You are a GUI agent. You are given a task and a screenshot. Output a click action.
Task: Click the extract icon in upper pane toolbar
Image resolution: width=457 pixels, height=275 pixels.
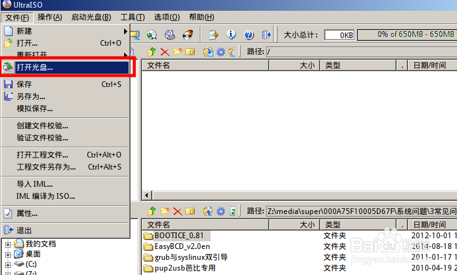pyautogui.click(x=207, y=52)
